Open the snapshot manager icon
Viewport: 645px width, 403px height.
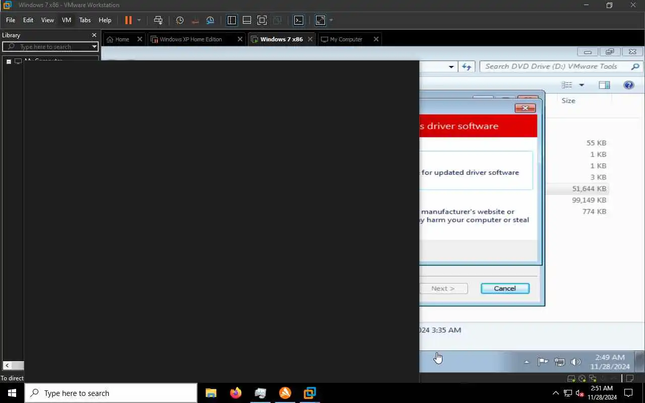210,20
